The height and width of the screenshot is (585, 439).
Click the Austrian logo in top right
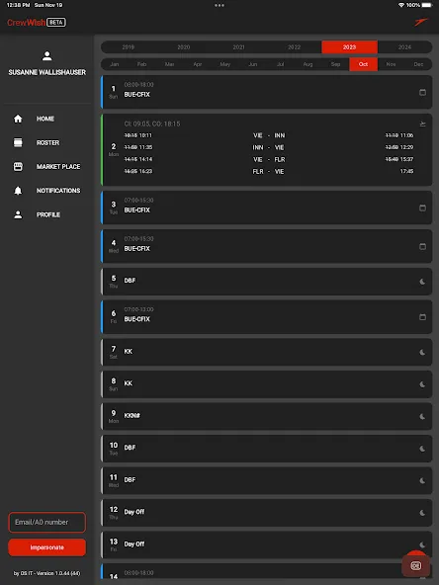(x=421, y=22)
